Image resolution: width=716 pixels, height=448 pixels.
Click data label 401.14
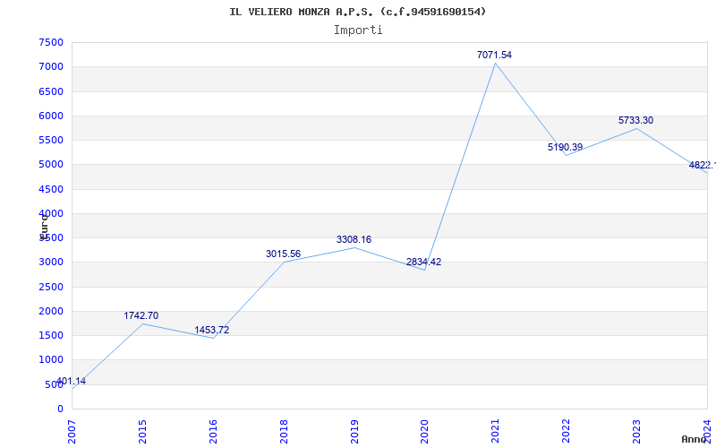click(x=71, y=382)
